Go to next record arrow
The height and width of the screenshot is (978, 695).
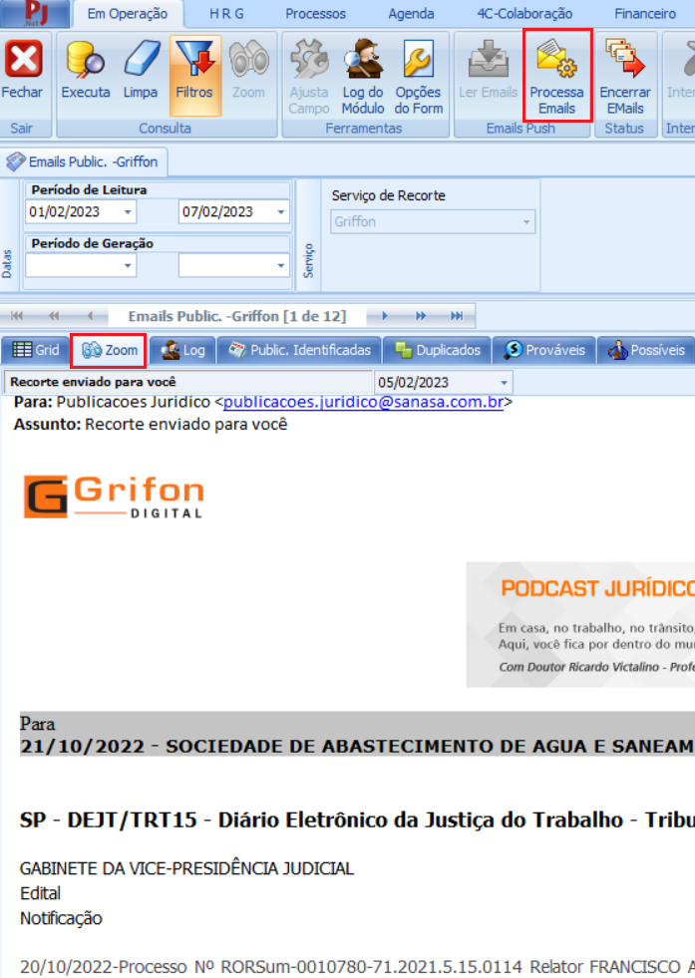[x=384, y=316]
